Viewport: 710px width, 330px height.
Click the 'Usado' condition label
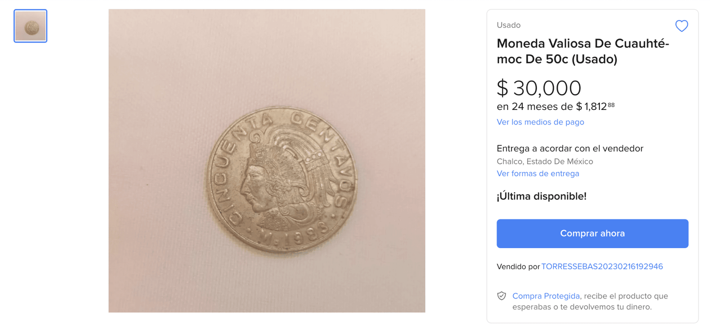508,25
